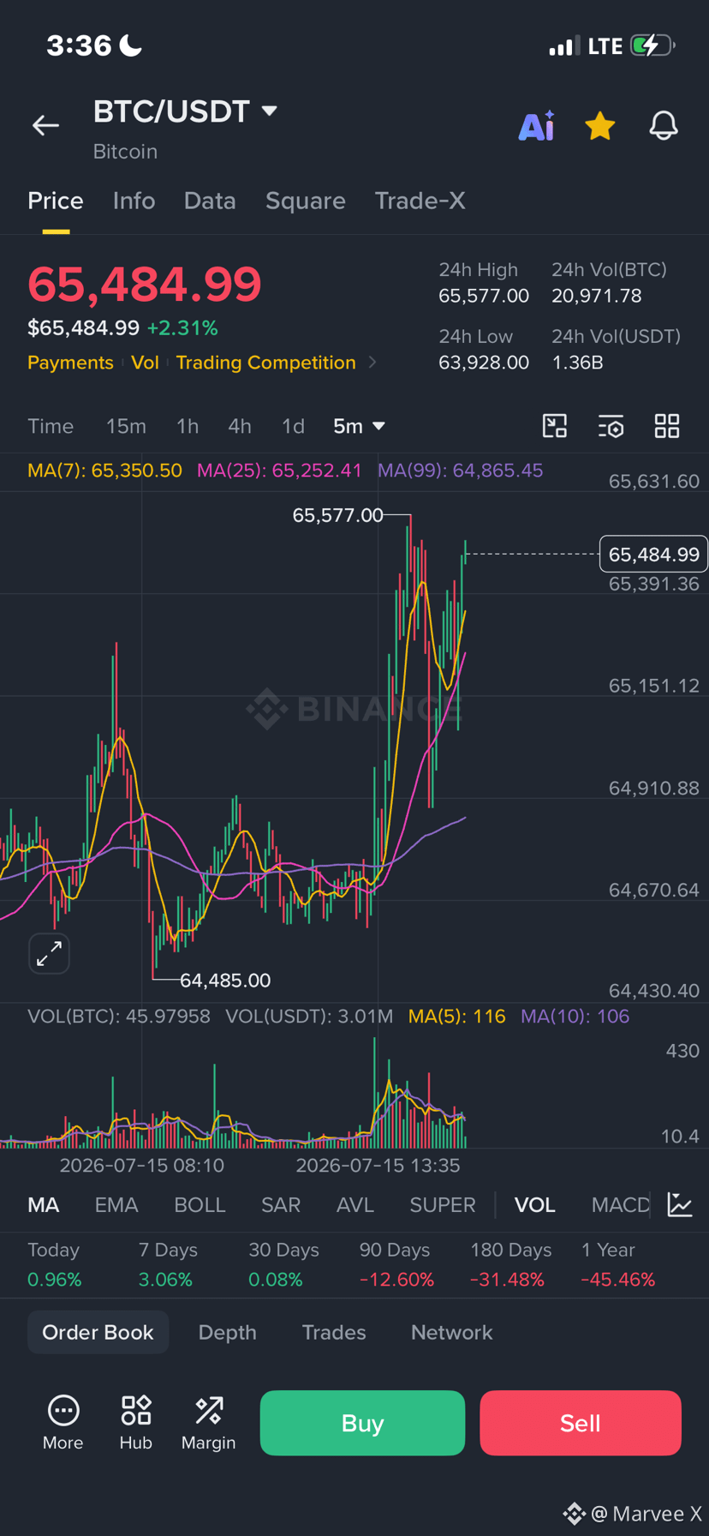The image size is (709, 1536).
Task: Click the 65,577.00 high marker on chart
Action: pos(337,515)
